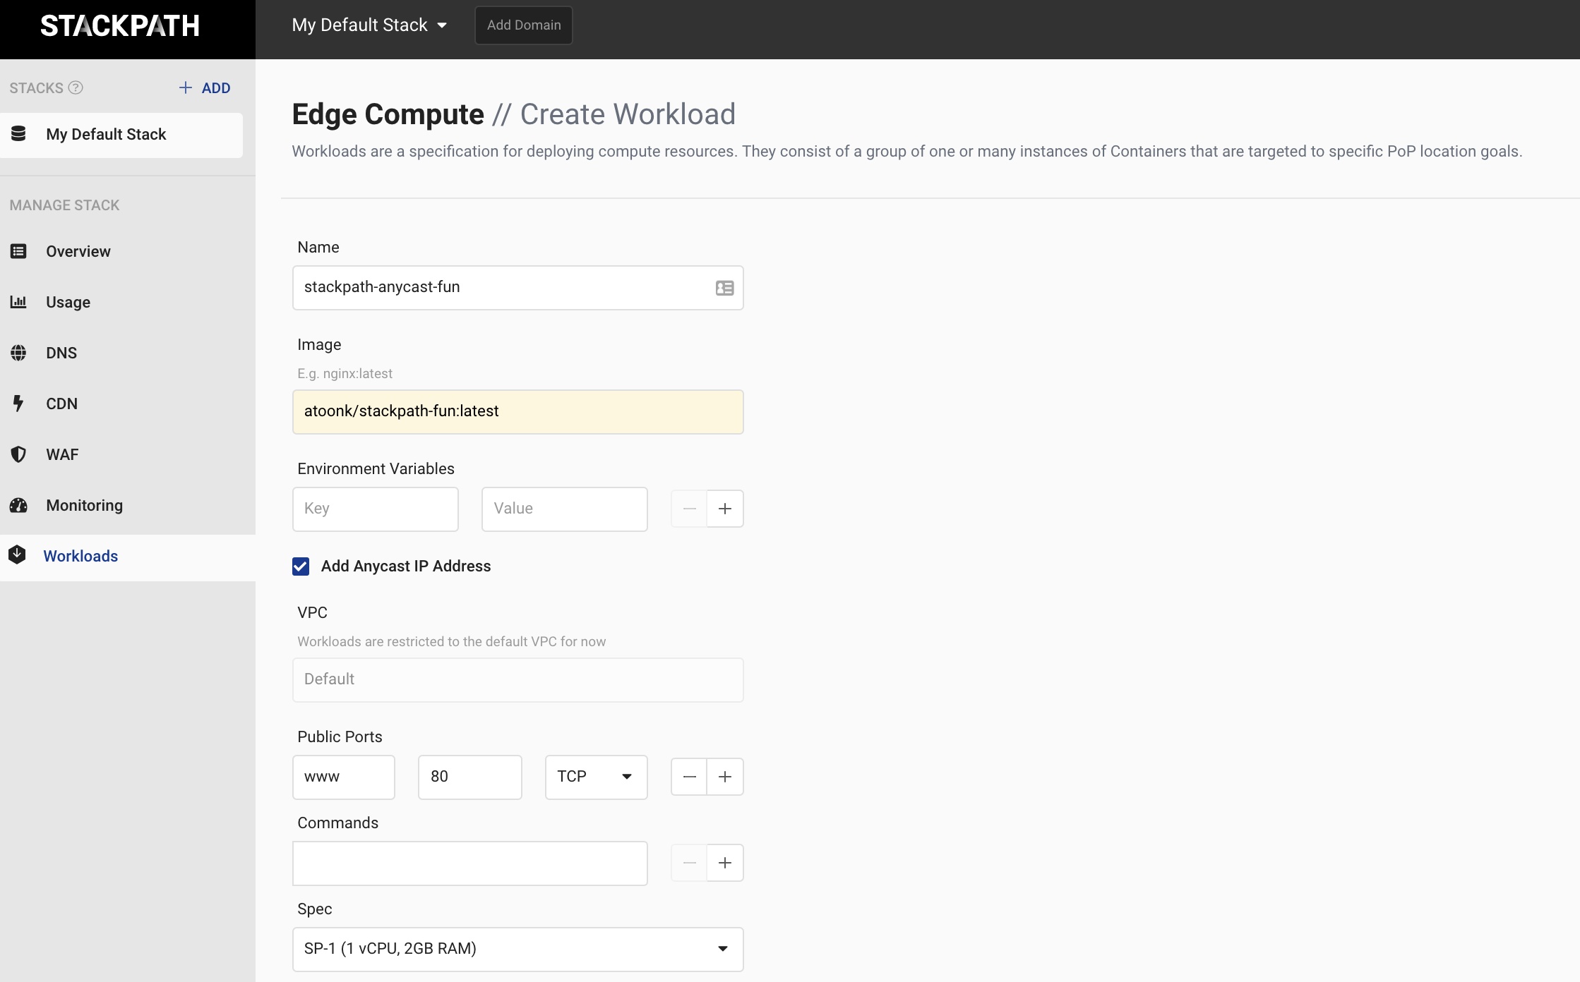Add a command row with plus
This screenshot has width=1580, height=982.
click(725, 863)
